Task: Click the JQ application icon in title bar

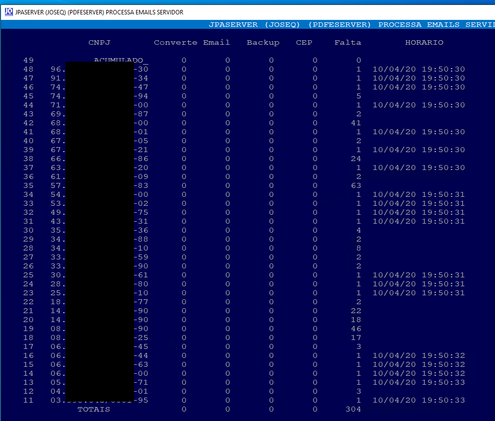Action: [8, 12]
